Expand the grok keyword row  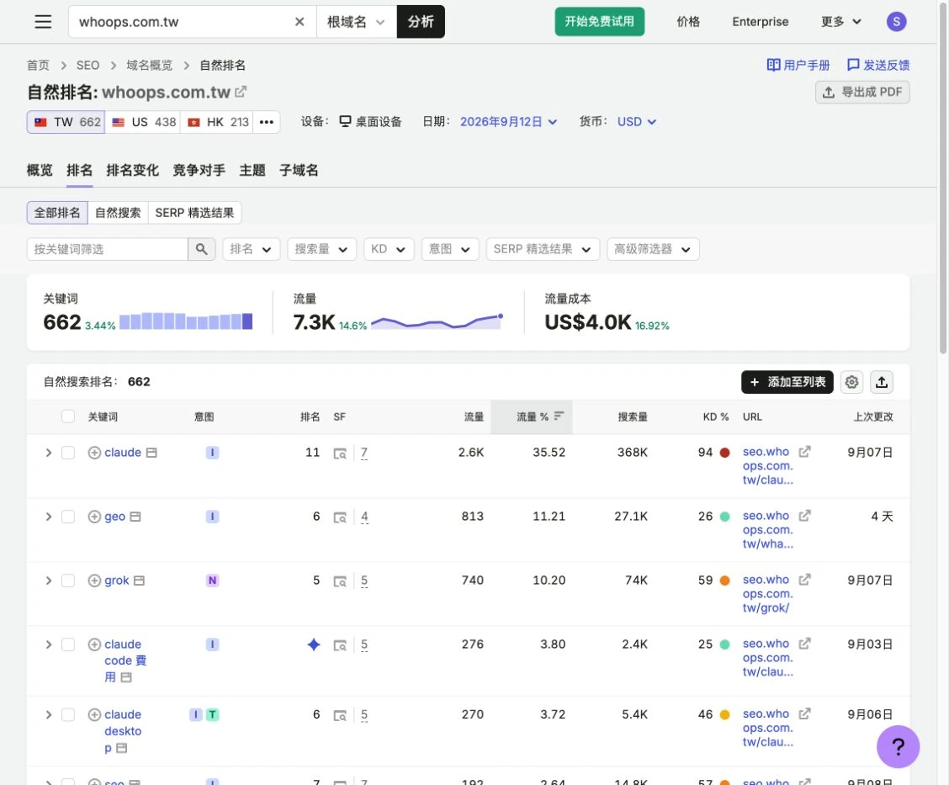[x=49, y=581]
